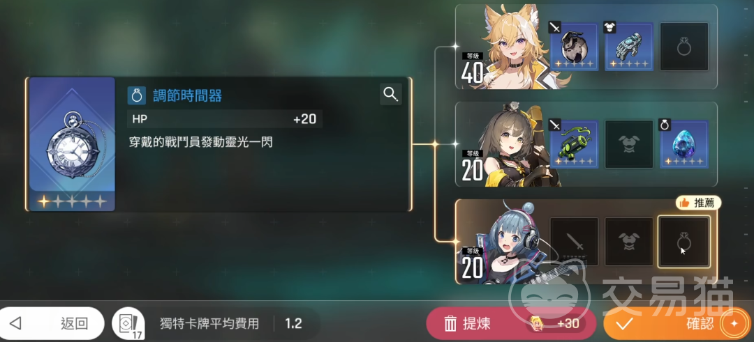The image size is (754, 342).
Task: Click the 調節時間器 item title
Action: [x=188, y=95]
